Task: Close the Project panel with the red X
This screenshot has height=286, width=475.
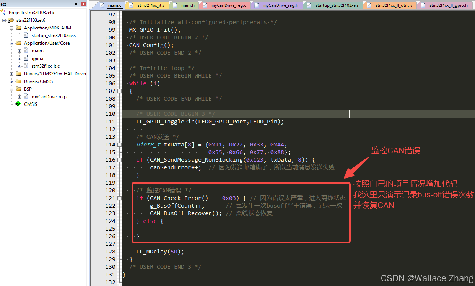Action: [x=83, y=4]
